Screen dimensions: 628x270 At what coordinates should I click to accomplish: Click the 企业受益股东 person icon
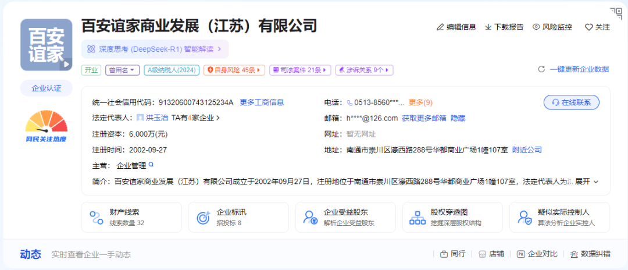click(x=311, y=218)
